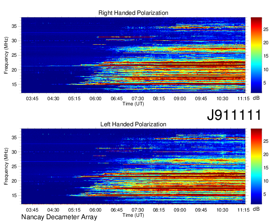Click 15 value on Right Handed color bar
Image resolution: width=273 pixels, height=222 pixels.
point(266,56)
